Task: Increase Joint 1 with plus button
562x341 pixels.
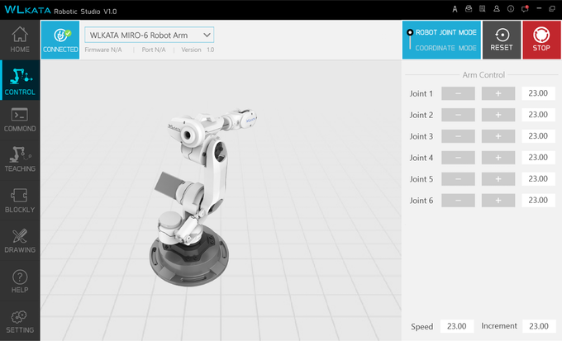Action: pyautogui.click(x=498, y=93)
